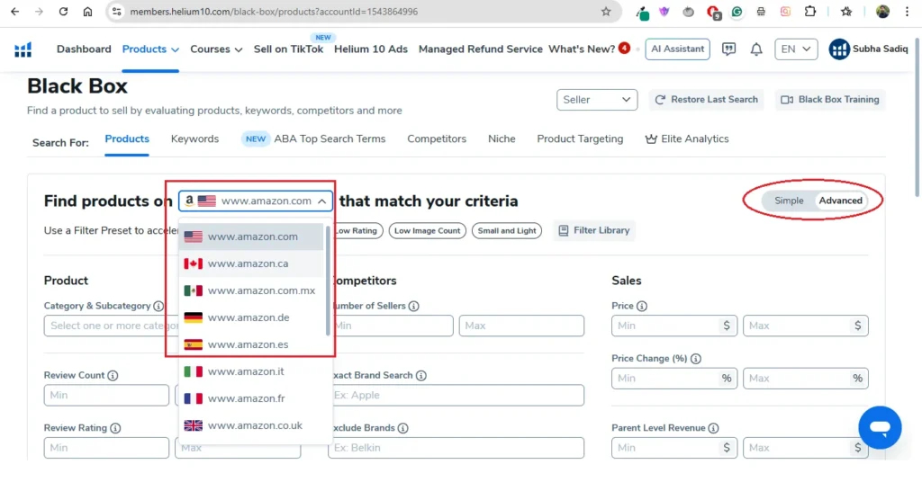Open Managed Refund Service
Image resolution: width=922 pixels, height=491 pixels.
click(x=481, y=49)
